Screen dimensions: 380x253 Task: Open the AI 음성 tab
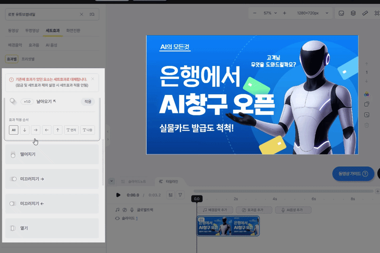51,45
